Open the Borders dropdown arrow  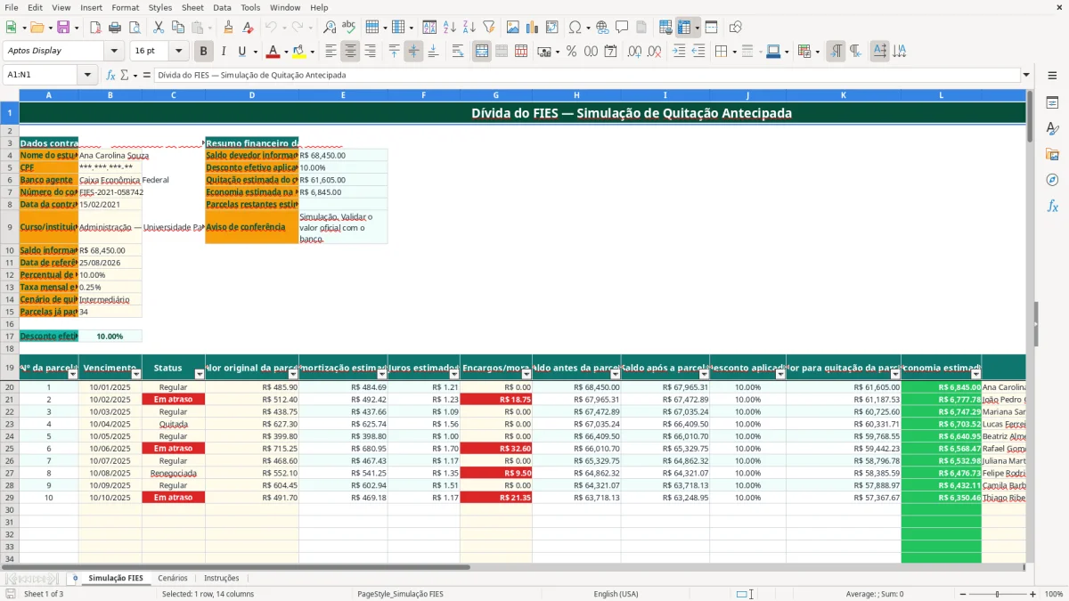click(x=734, y=52)
